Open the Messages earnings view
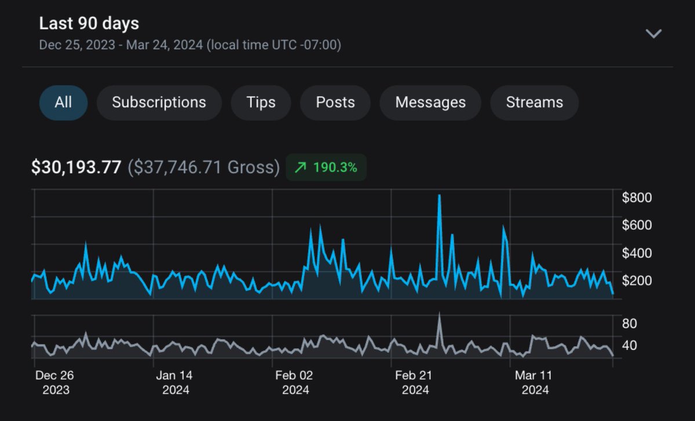Screen dimensions: 695x421 click(x=430, y=102)
